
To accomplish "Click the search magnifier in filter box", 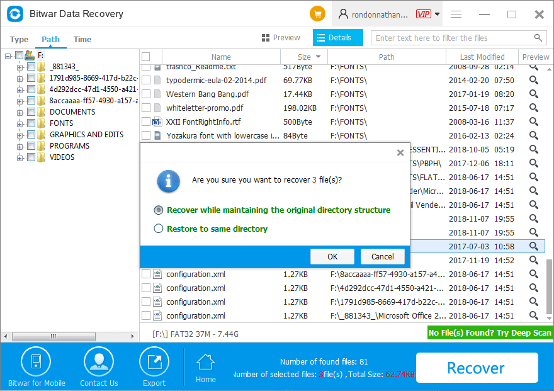I will pos(538,38).
